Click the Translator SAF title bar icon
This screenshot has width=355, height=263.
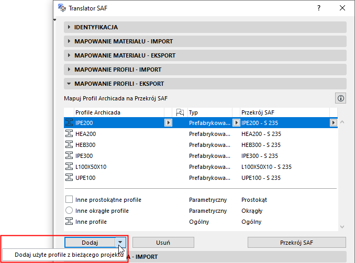(62, 8)
